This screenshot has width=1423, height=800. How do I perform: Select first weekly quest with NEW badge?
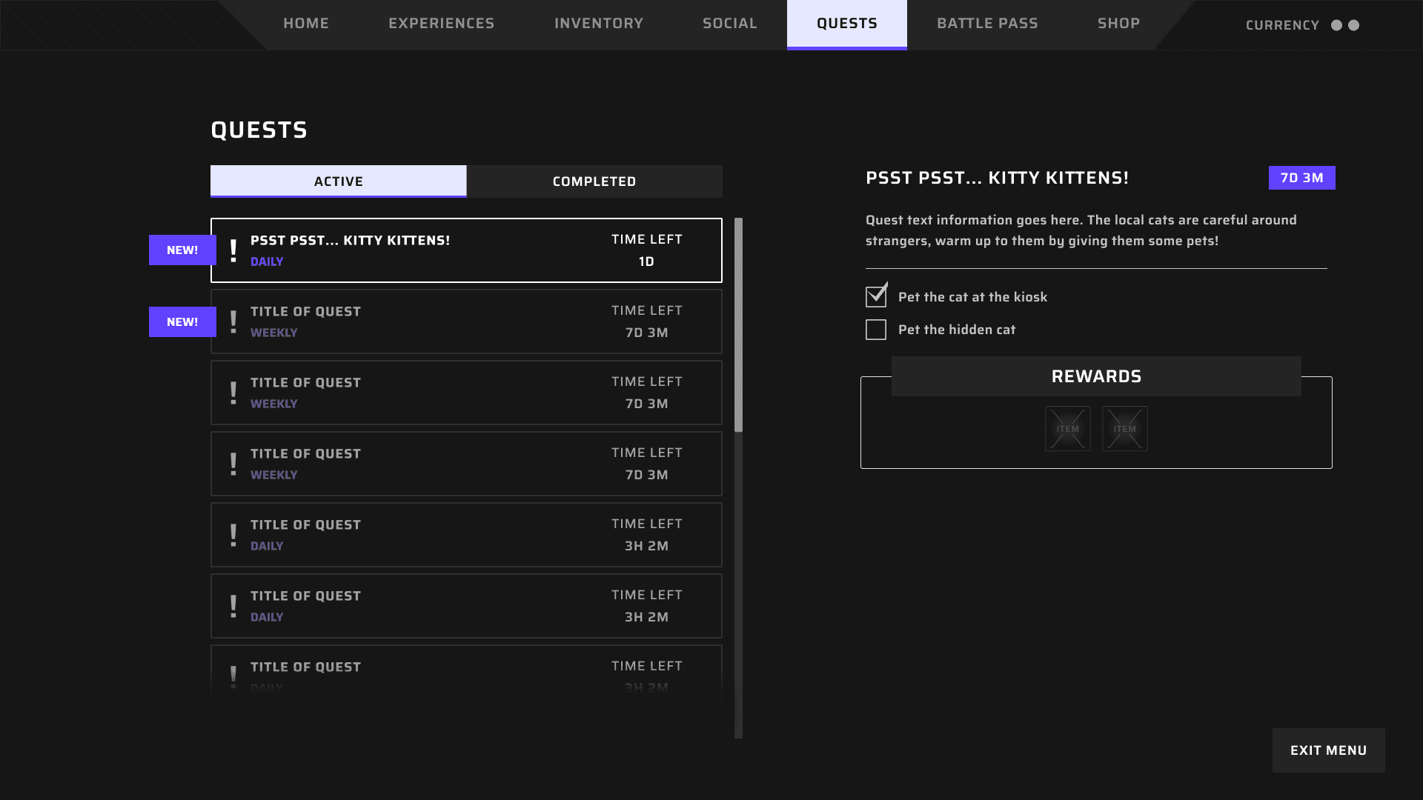point(465,321)
